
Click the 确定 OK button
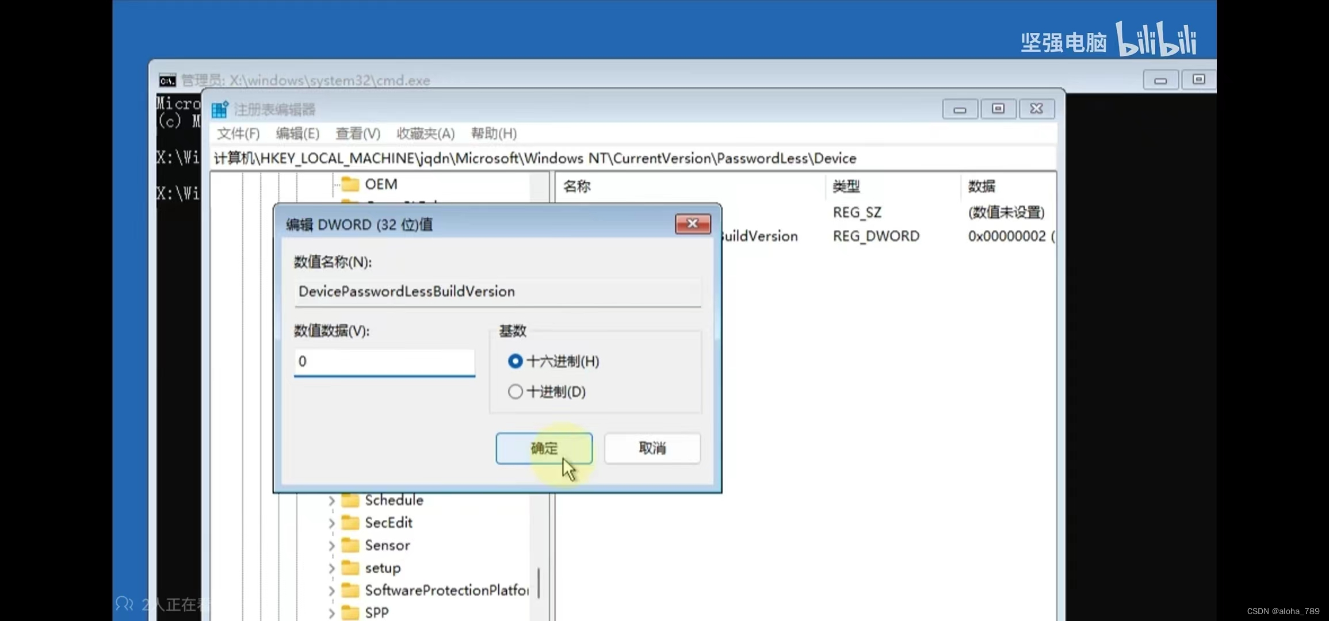tap(544, 448)
